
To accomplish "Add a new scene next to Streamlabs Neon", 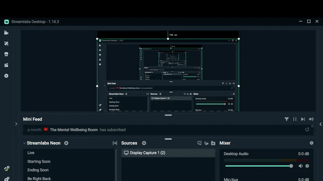I will 66,143.
